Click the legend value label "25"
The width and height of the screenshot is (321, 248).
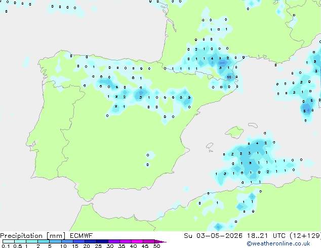(98, 246)
